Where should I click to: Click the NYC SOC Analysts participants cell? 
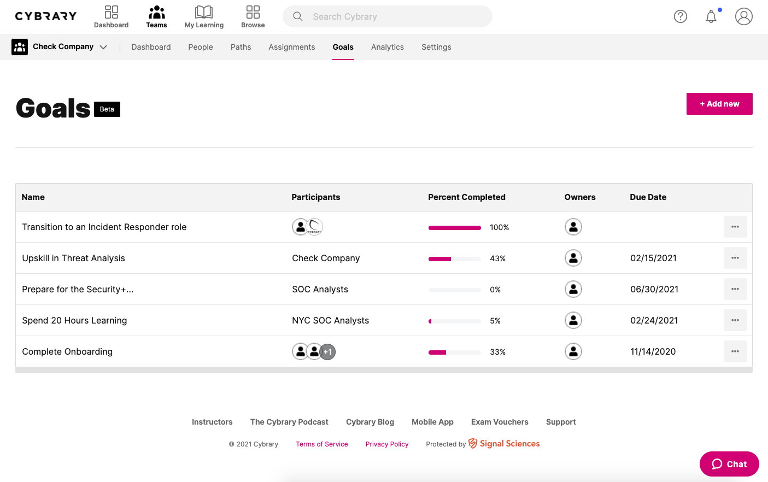[x=330, y=320]
